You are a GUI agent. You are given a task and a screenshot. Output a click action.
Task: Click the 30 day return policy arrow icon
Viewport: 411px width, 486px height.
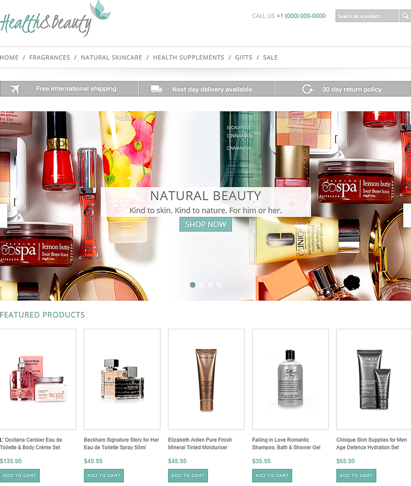pyautogui.click(x=307, y=89)
